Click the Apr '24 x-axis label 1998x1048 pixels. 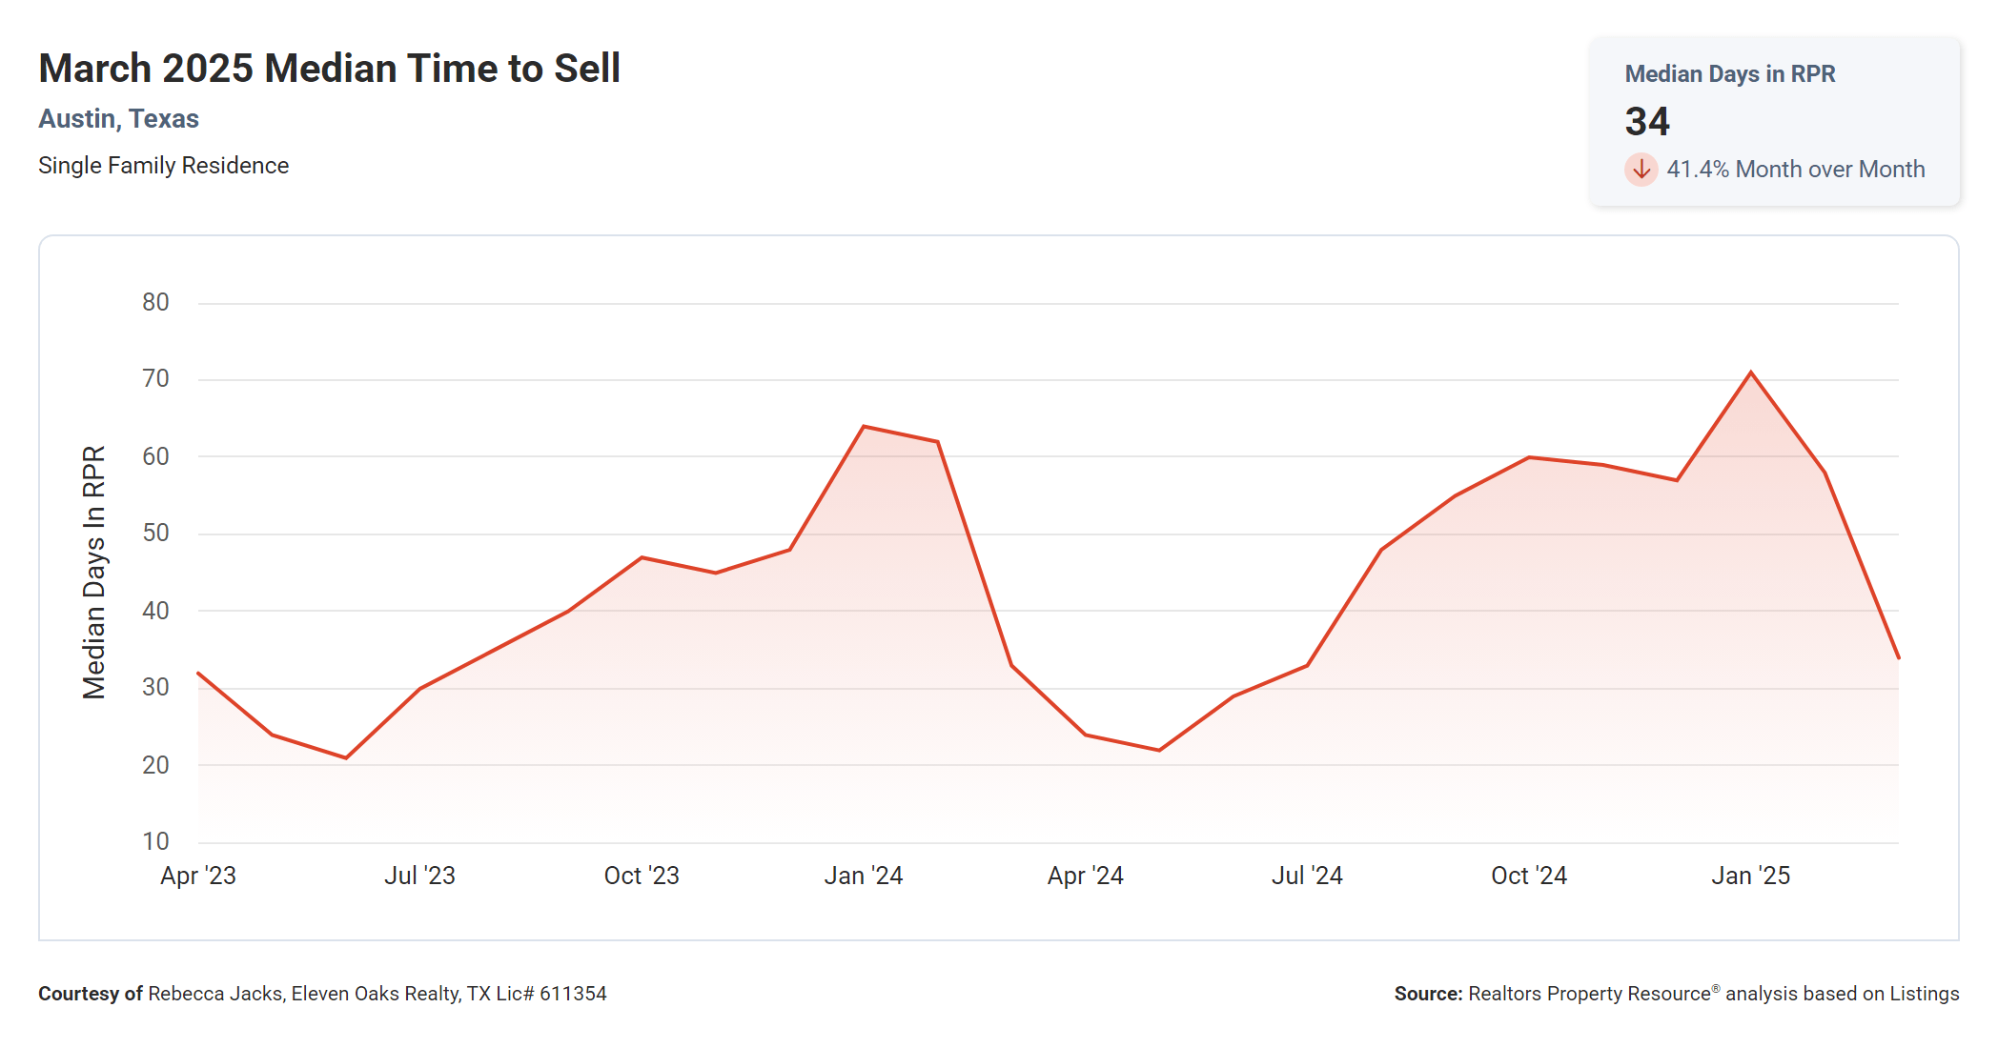1085,876
